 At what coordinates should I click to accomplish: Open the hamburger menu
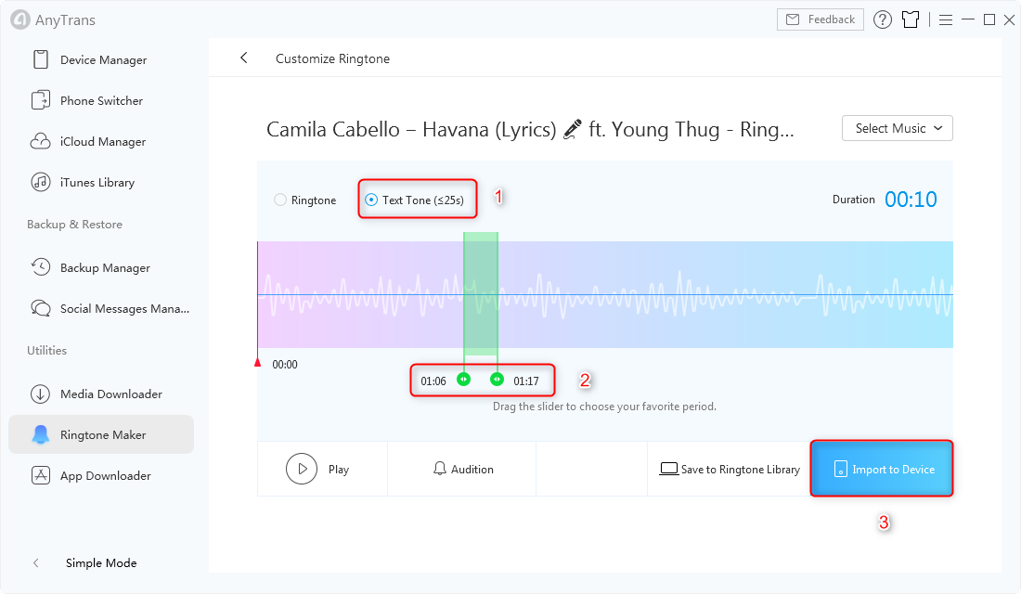coord(946,19)
